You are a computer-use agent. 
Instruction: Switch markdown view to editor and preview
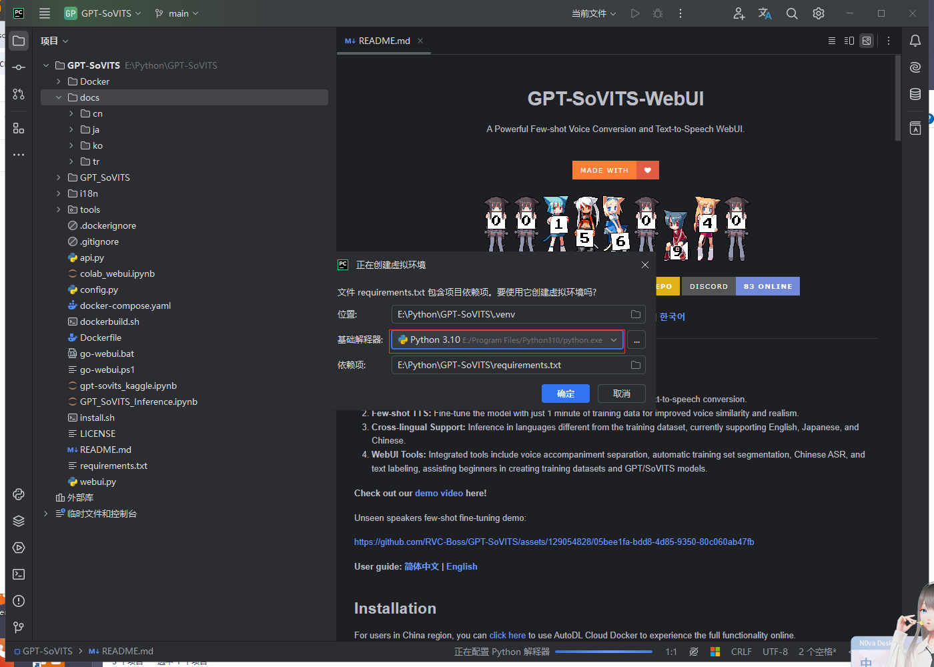849,41
